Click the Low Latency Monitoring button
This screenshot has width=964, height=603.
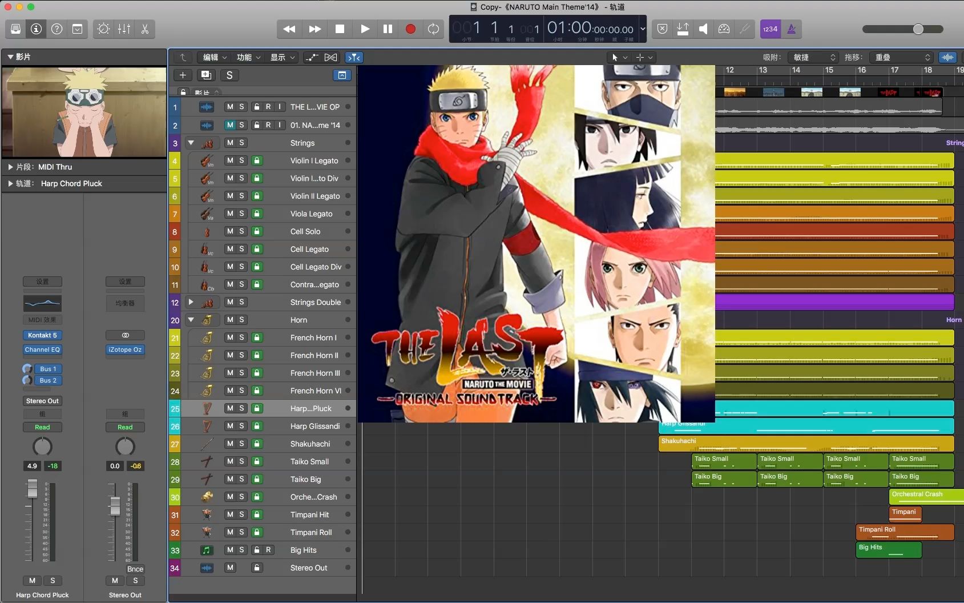coord(724,29)
